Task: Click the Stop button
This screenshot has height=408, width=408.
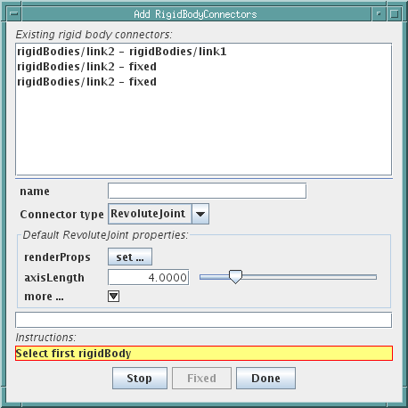Action: point(140,378)
